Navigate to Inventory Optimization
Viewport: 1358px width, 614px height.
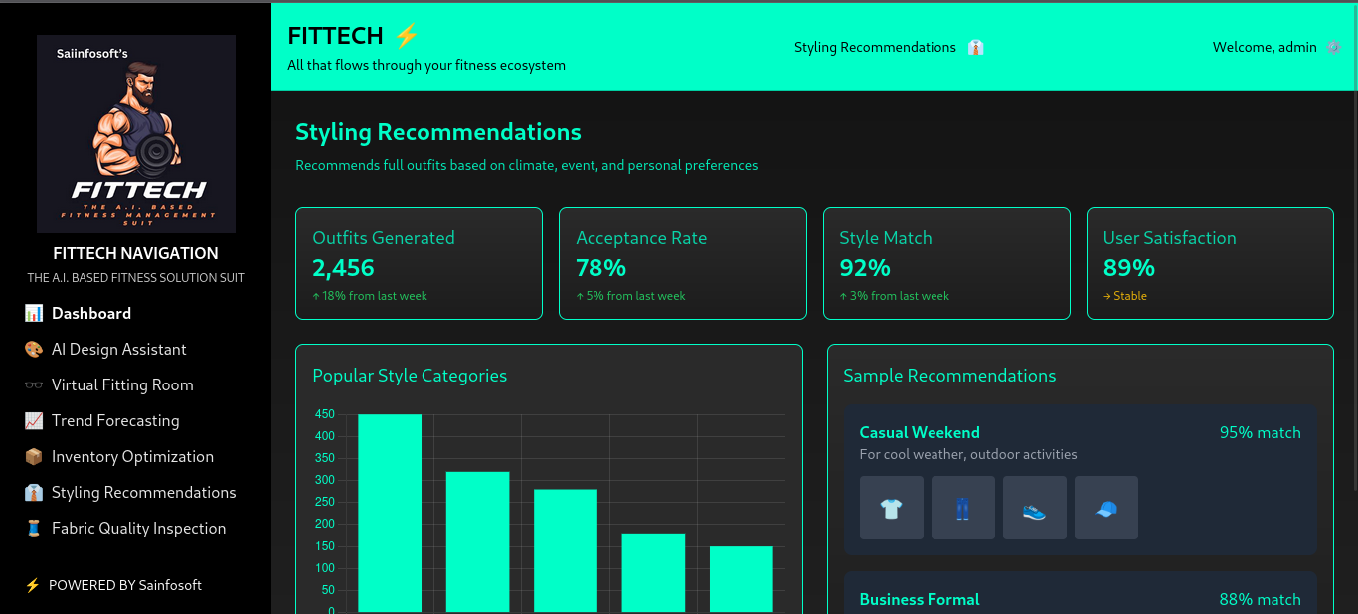(x=132, y=457)
